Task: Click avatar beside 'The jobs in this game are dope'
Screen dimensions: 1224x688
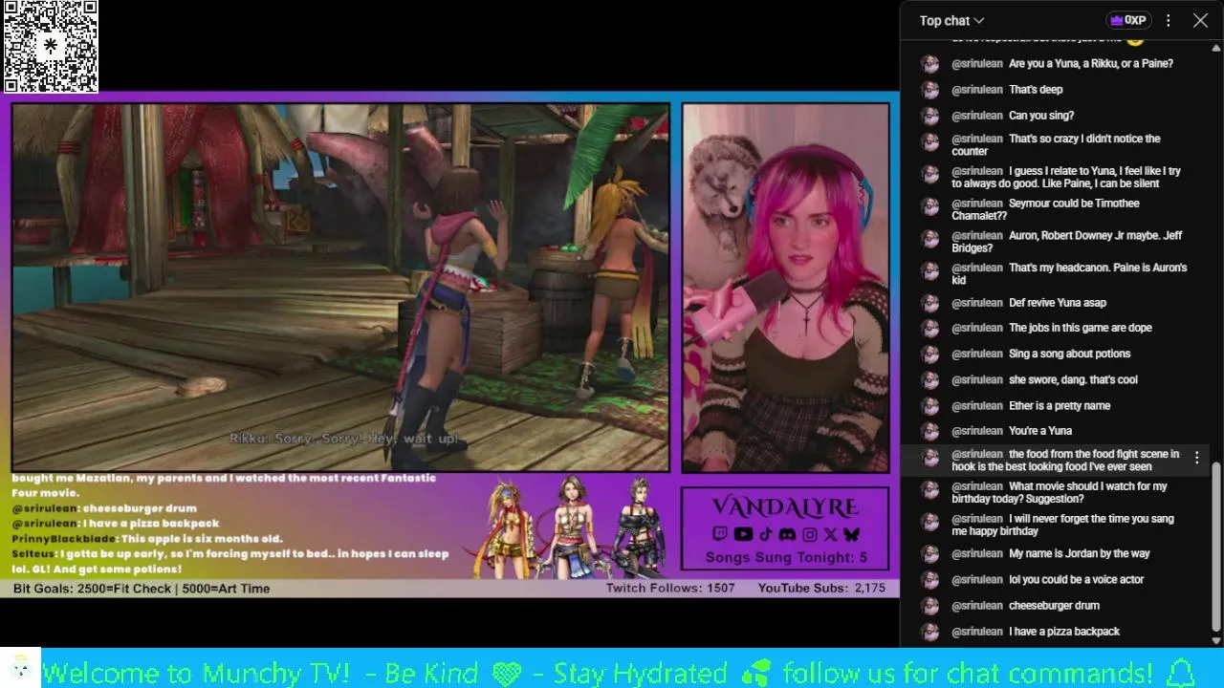Action: click(929, 329)
